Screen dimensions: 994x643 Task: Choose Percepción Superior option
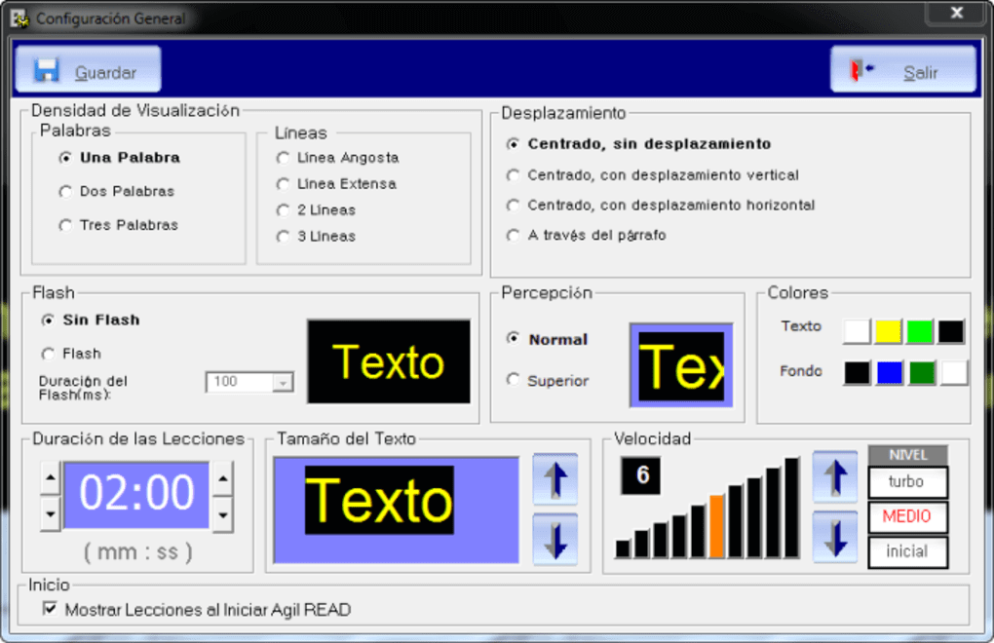click(514, 381)
